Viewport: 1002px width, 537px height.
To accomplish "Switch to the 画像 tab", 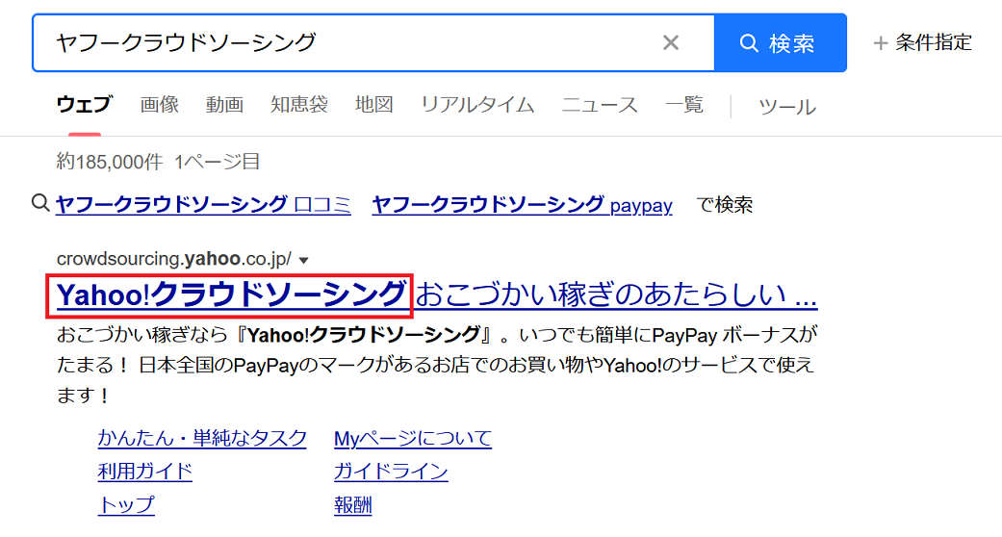I will pos(160,105).
